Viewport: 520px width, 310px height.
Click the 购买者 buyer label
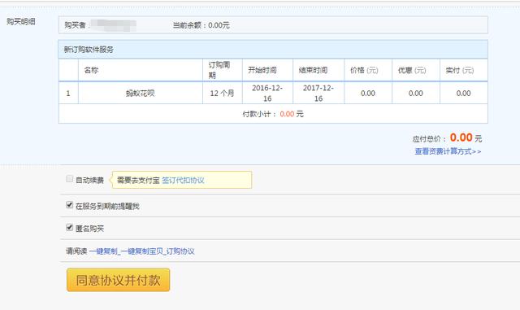pyautogui.click(x=75, y=25)
